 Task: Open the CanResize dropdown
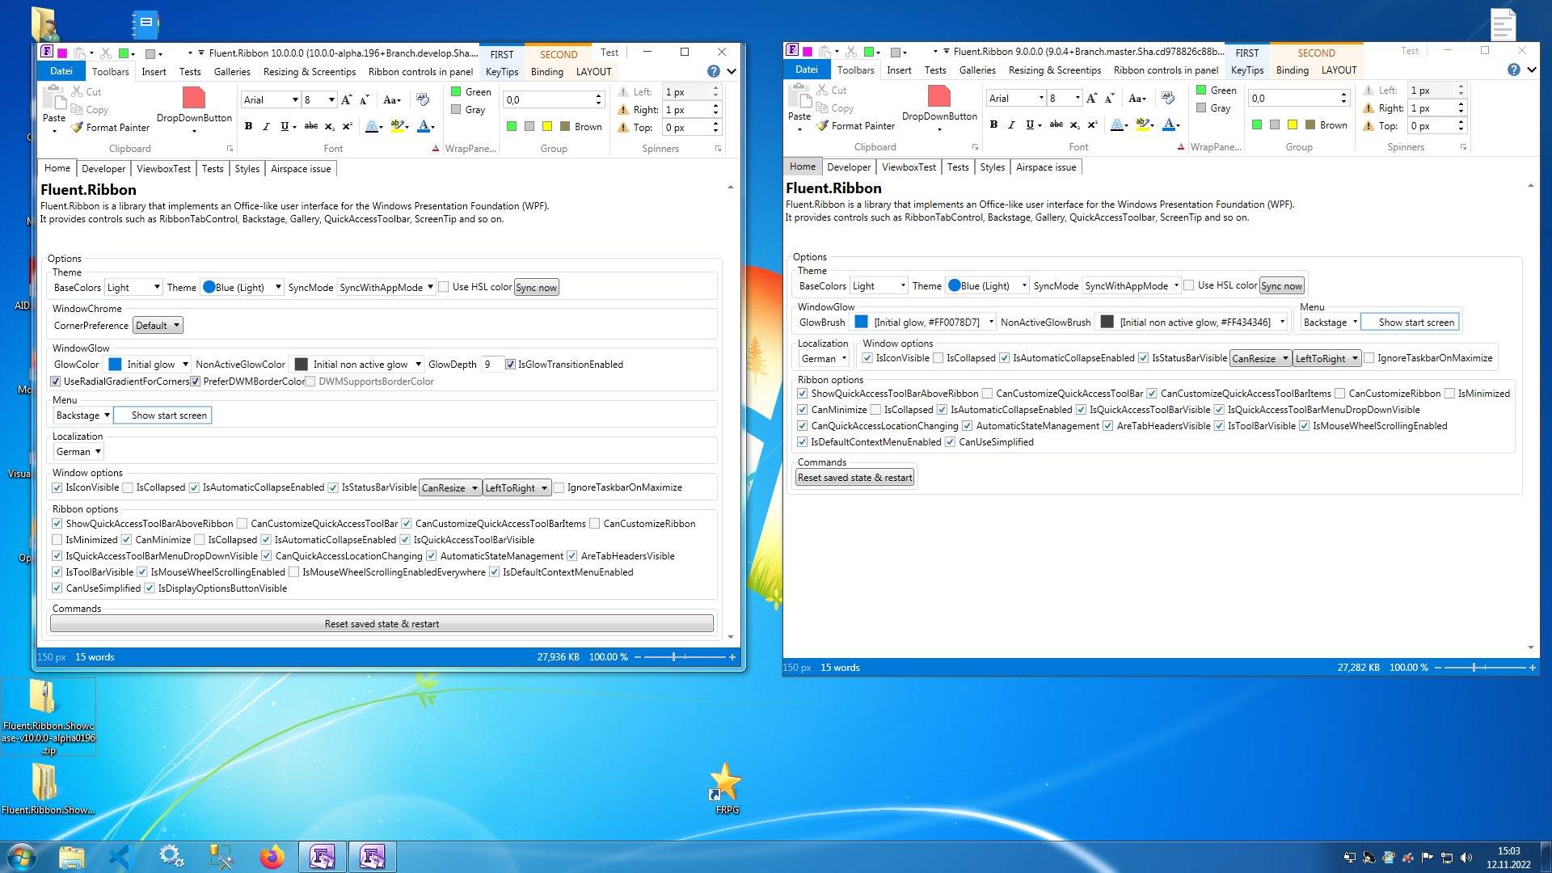pyautogui.click(x=449, y=487)
